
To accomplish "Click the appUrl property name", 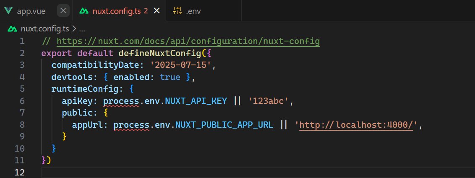I will (87, 125).
